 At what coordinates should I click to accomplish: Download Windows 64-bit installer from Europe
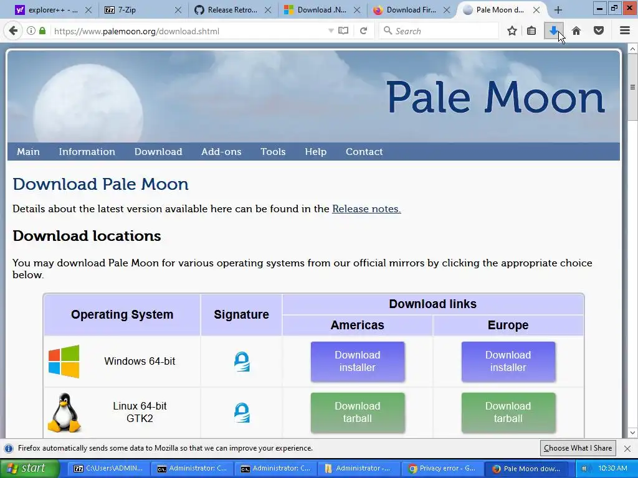coord(508,362)
